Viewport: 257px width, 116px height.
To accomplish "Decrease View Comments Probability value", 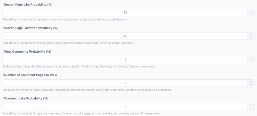I will coord(251,61).
